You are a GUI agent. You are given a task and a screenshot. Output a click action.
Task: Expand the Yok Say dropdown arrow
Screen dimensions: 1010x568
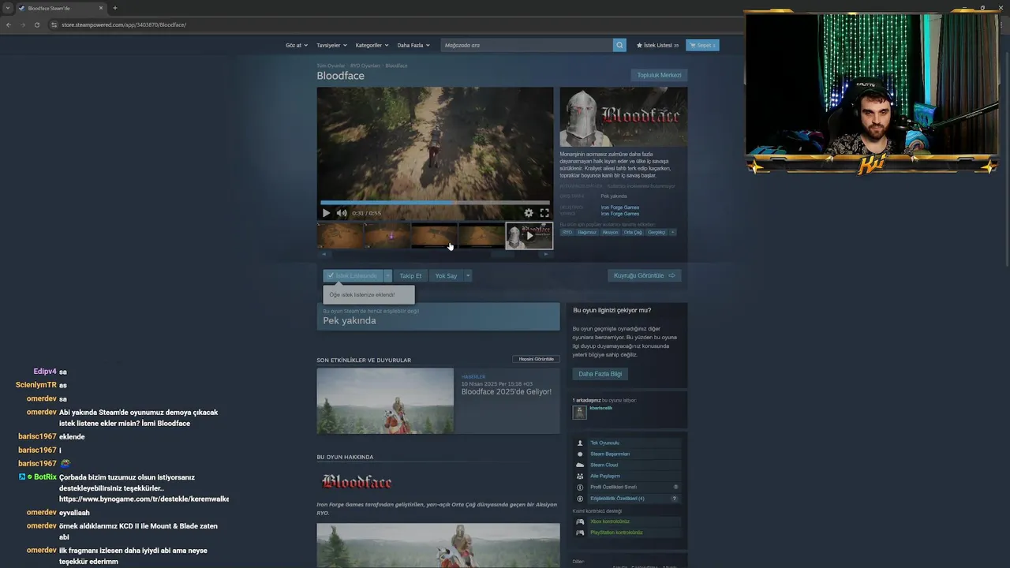[x=468, y=275]
